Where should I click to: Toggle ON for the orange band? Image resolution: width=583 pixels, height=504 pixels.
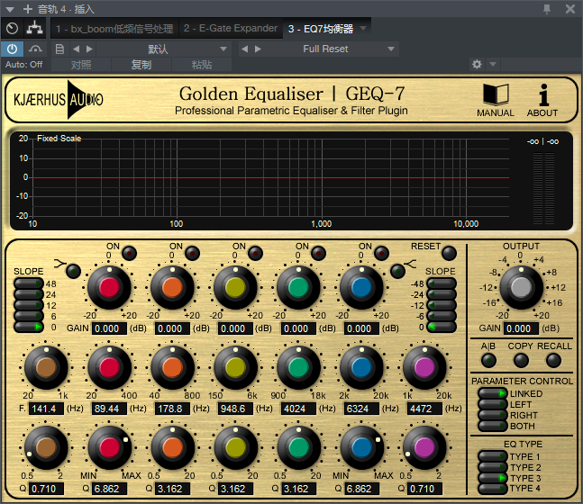point(193,253)
